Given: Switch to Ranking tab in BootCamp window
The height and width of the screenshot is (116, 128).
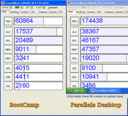Looking at the screenshot, I should 14,12.
